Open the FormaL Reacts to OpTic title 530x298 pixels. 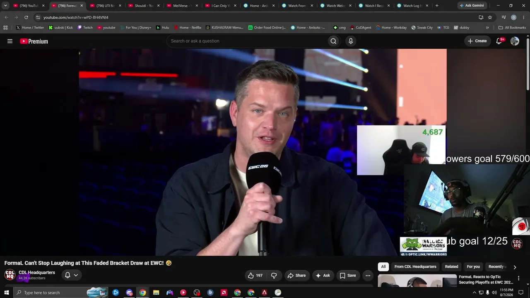486,279
